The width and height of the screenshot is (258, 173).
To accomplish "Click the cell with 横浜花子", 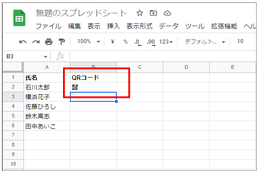I will (47, 97).
